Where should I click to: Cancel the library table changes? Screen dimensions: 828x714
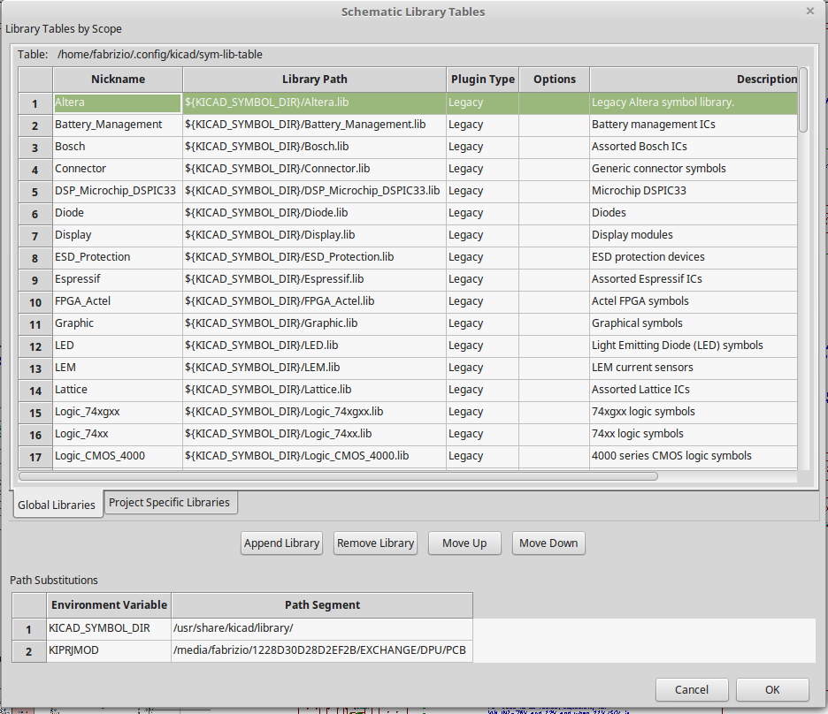coord(692,689)
